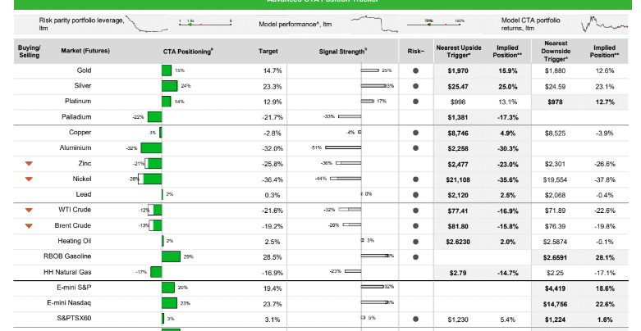Viewport: 641px width, 331px height.
Task: Click the S&PTSX60 upside trigger $1,230
Action: 458,320
